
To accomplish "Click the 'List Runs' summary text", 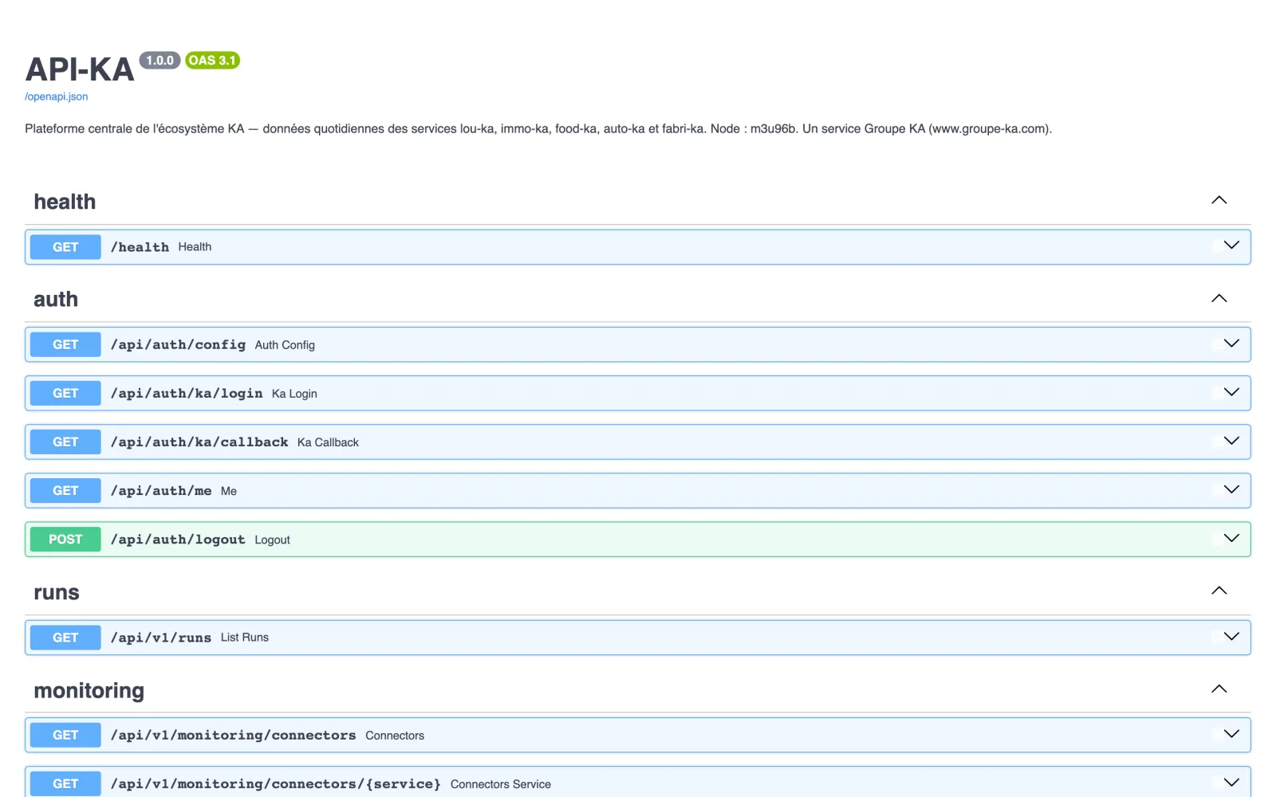I will click(245, 638).
